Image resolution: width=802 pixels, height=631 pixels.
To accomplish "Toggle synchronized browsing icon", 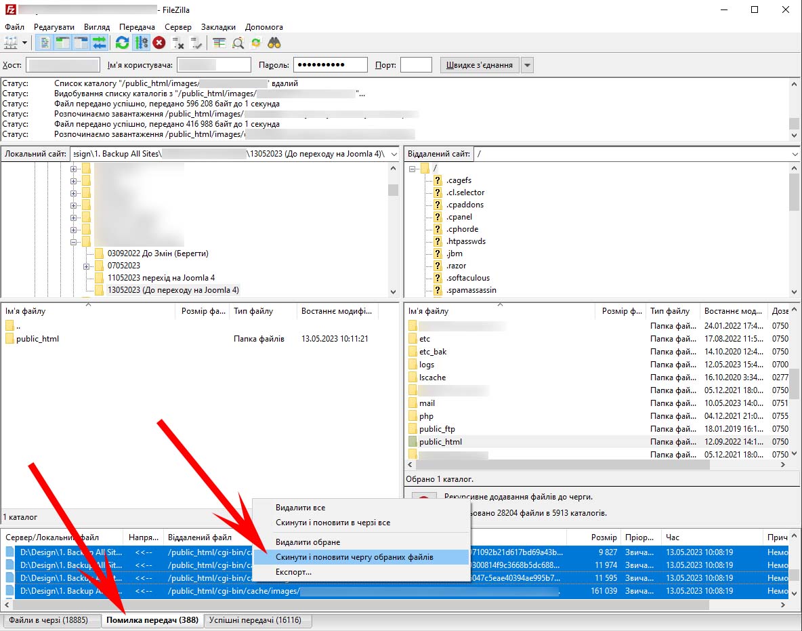I will pyautogui.click(x=256, y=43).
